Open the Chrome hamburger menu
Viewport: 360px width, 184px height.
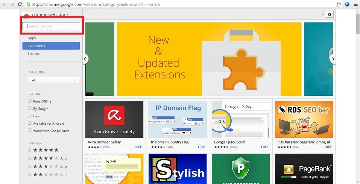pyautogui.click(x=355, y=5)
